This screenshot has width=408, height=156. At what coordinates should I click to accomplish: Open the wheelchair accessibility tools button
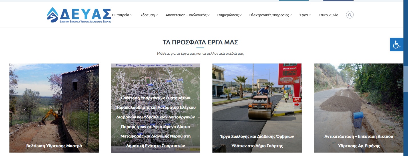[x=397, y=45]
